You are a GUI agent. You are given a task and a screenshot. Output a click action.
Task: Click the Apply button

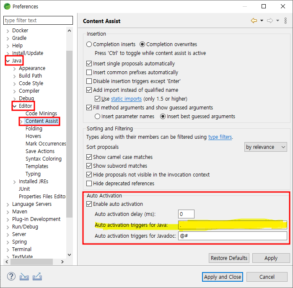click(271, 258)
